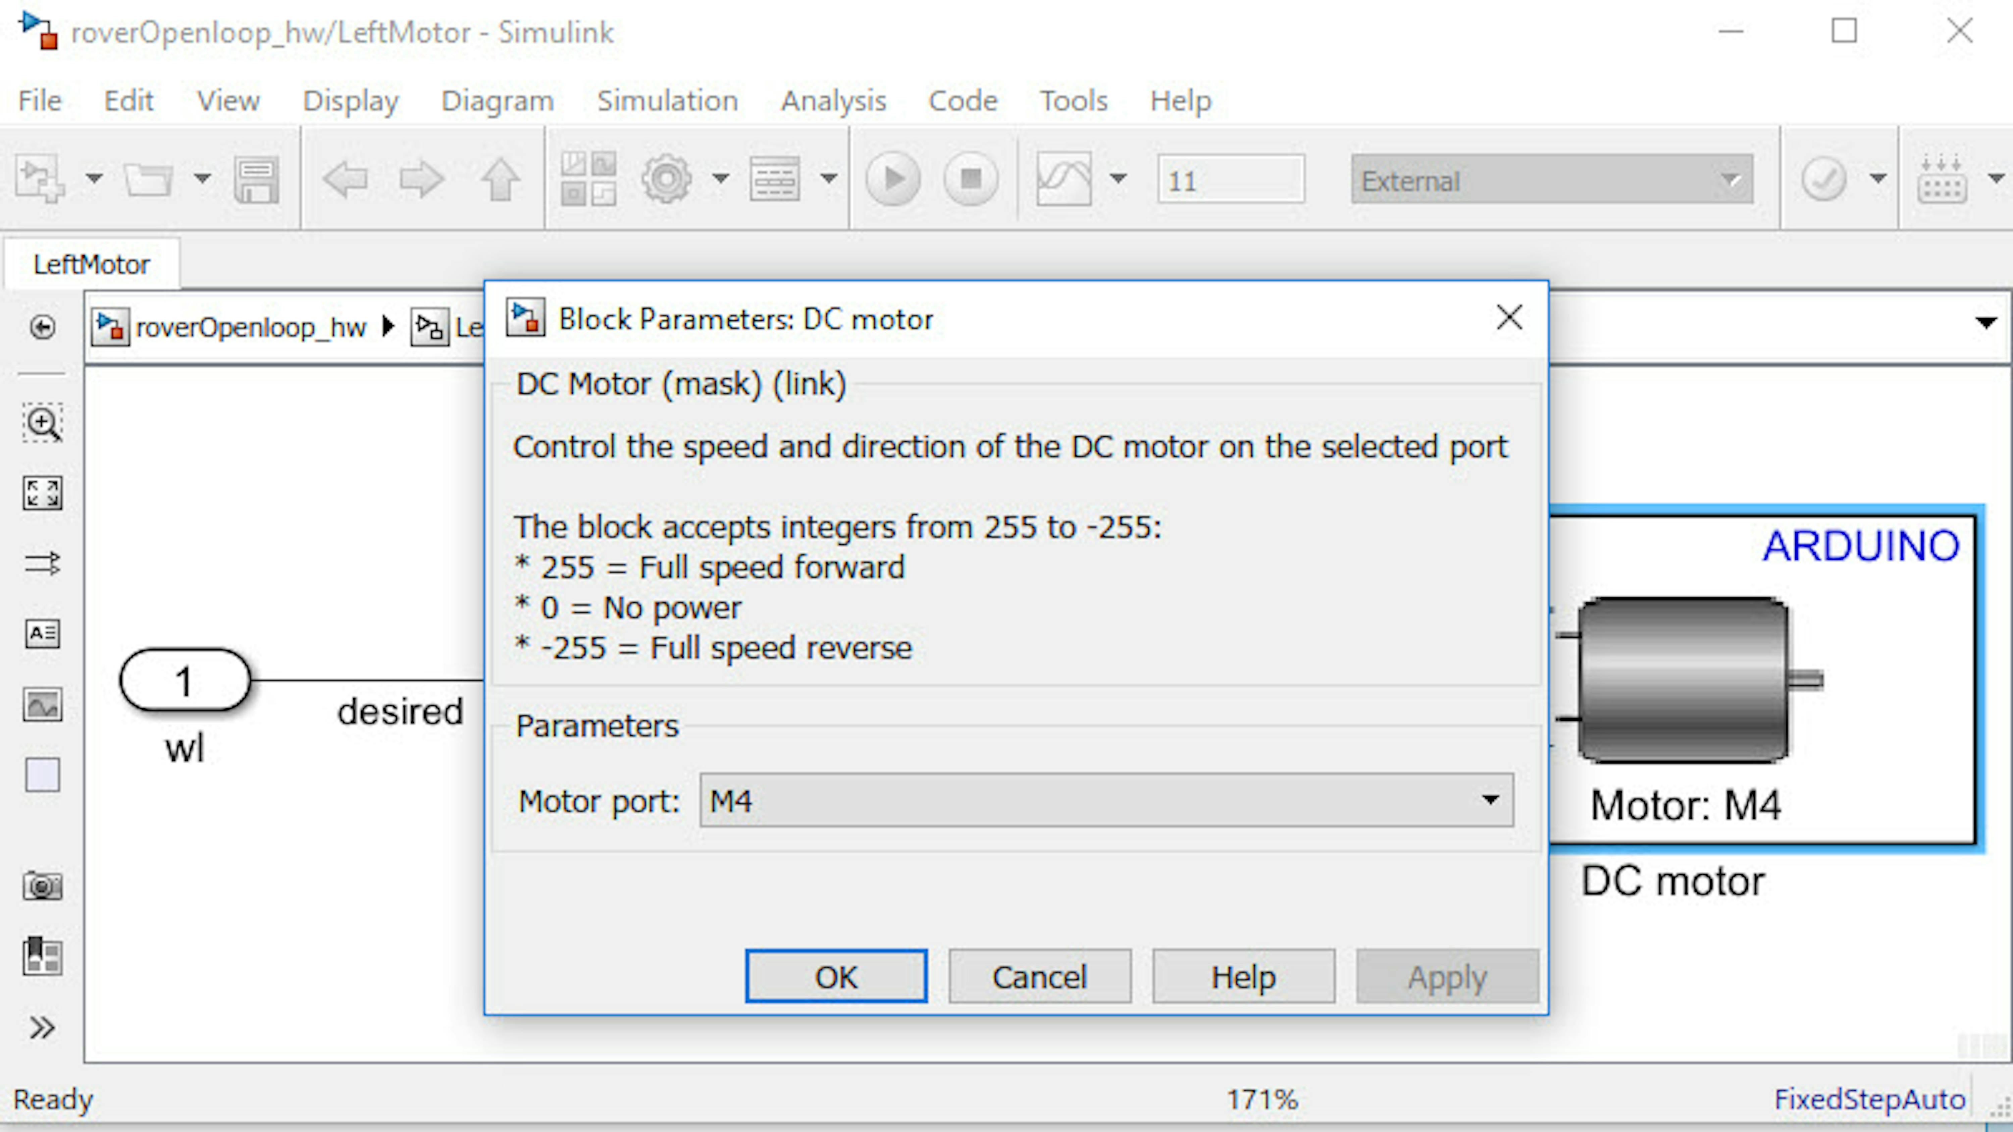Toggle the sample time display arrows icon
The width and height of the screenshot is (2013, 1132).
pos(42,563)
